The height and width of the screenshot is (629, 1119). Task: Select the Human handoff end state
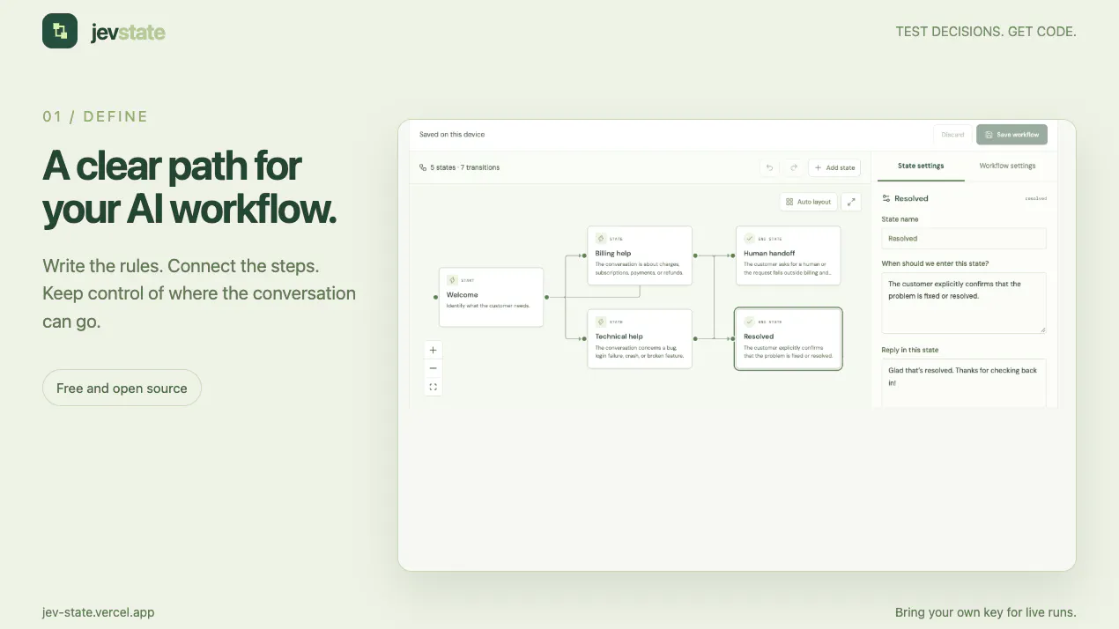[789, 255]
